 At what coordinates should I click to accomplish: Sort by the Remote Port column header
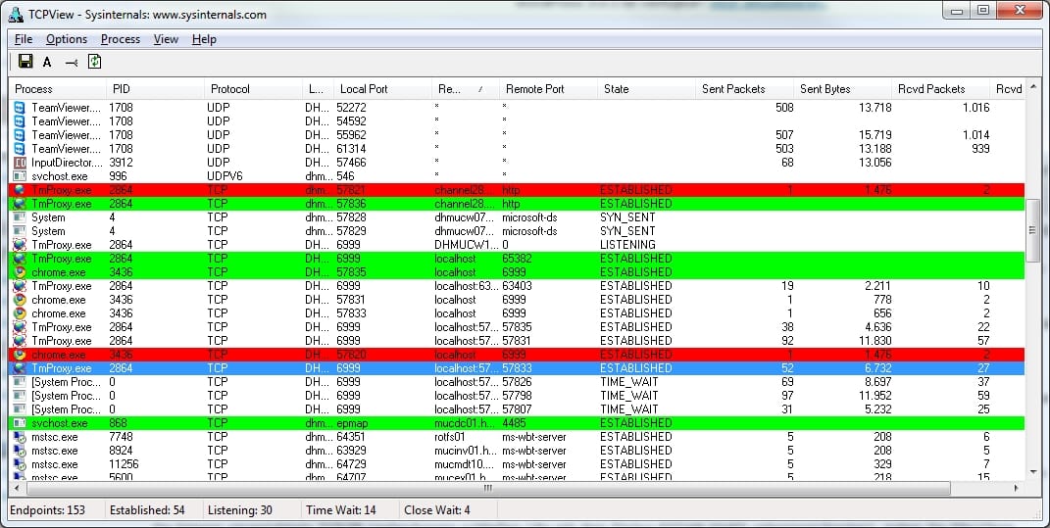pyautogui.click(x=548, y=89)
